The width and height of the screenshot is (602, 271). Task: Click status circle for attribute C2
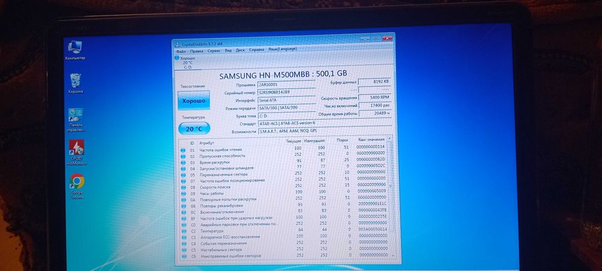click(x=184, y=231)
